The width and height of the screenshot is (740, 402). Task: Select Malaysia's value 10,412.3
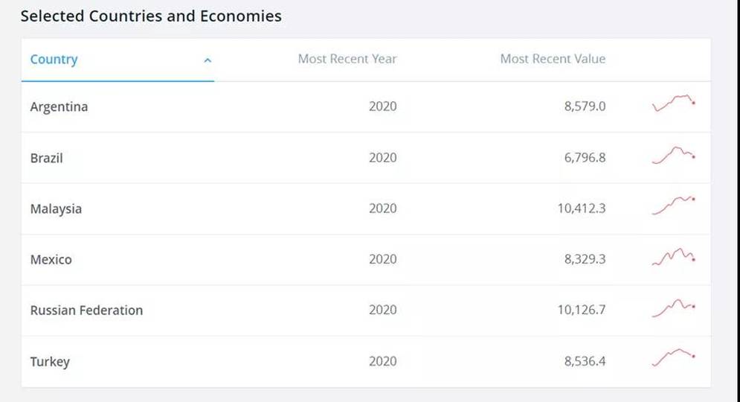point(581,208)
